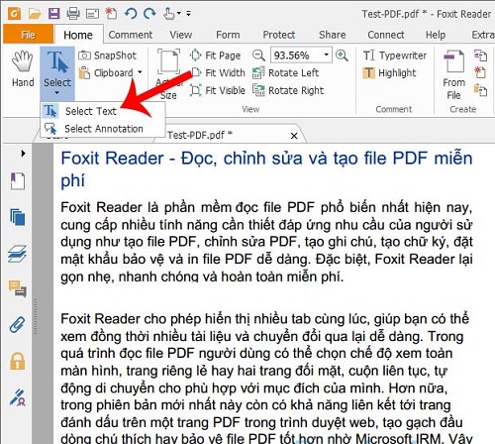
Task: Rotate the page right
Action: [x=288, y=90]
